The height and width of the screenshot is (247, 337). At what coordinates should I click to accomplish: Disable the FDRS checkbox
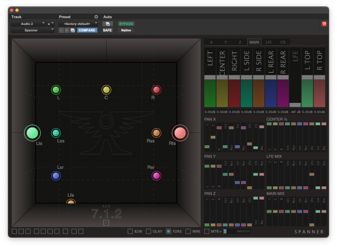168,231
